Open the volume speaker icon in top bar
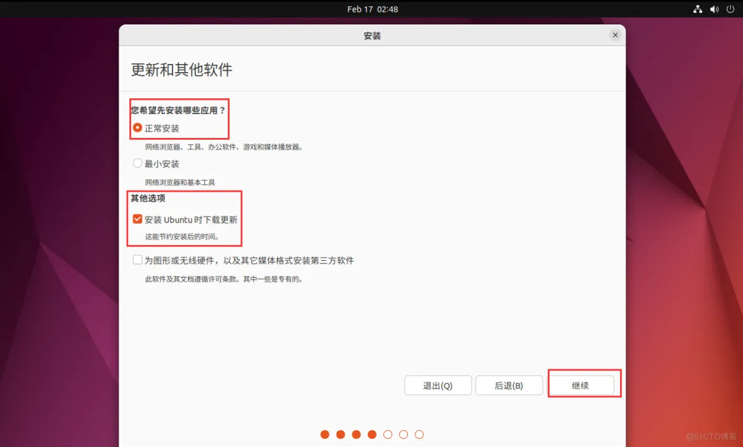 (714, 9)
